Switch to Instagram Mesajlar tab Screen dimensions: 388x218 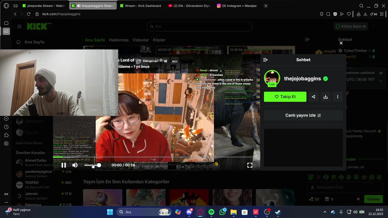pos(237,6)
